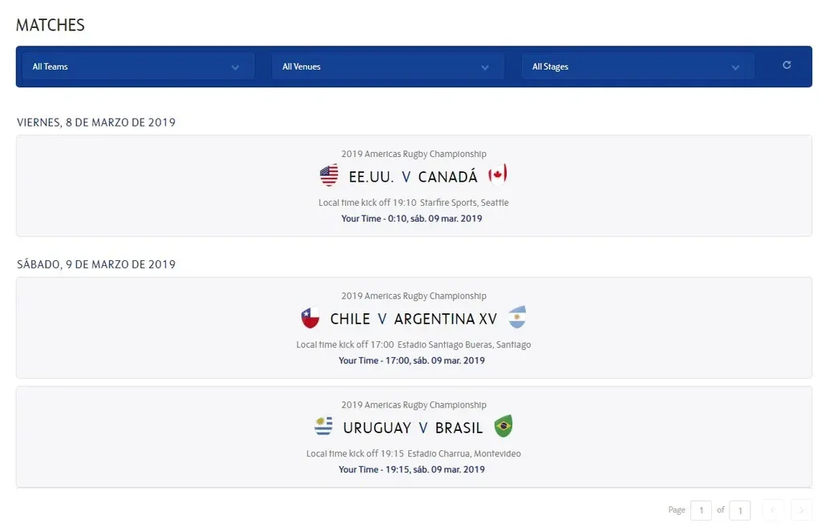821x527 pixels.
Task: Click the Chile flag icon
Action: (310, 317)
